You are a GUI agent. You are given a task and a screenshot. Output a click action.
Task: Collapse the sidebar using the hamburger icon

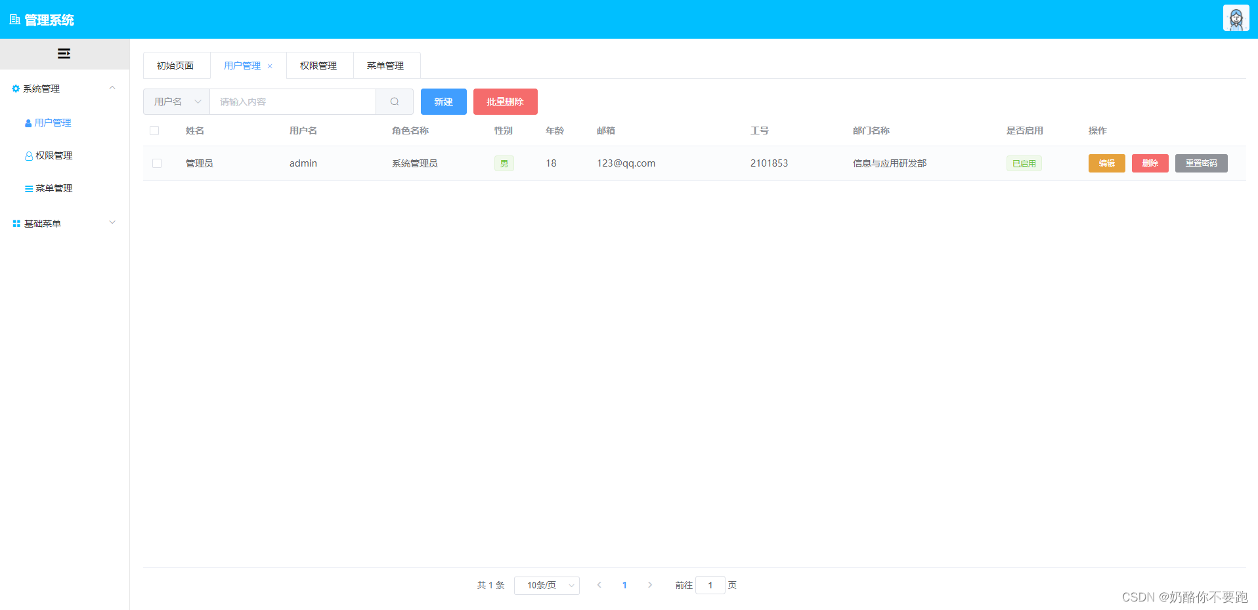pos(64,53)
